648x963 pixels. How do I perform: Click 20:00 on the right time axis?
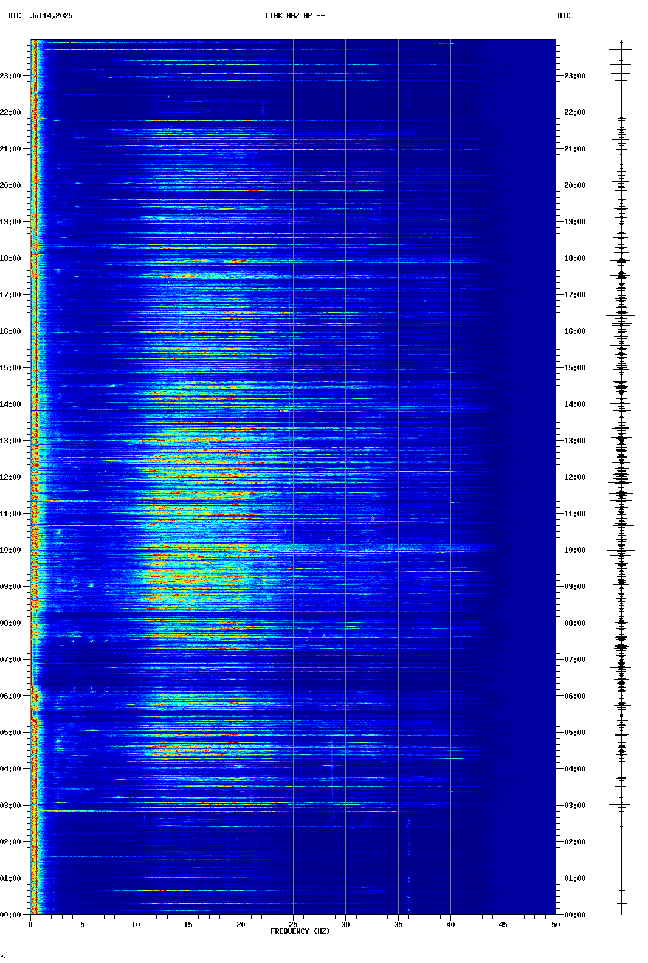tap(575, 185)
